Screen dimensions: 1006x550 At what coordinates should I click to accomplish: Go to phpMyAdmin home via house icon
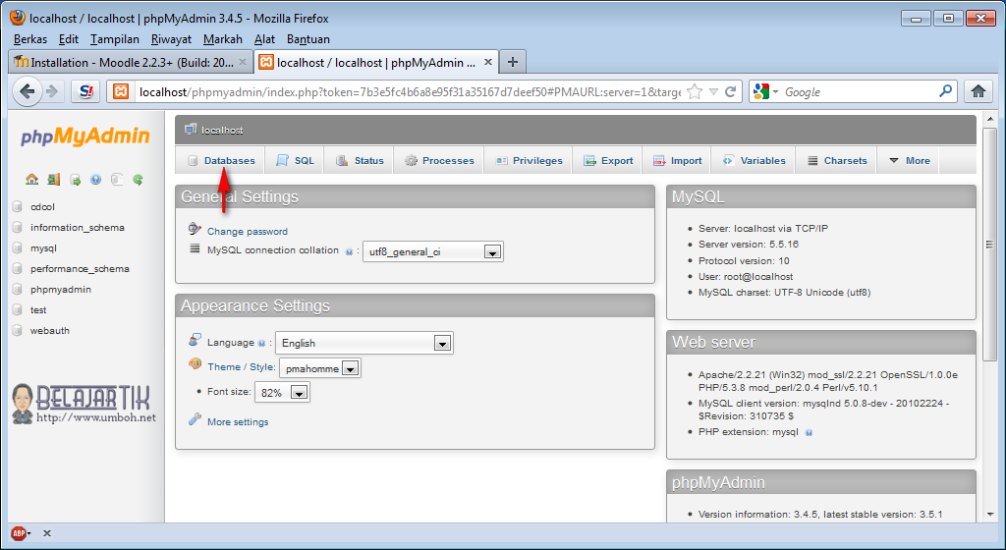click(x=32, y=180)
